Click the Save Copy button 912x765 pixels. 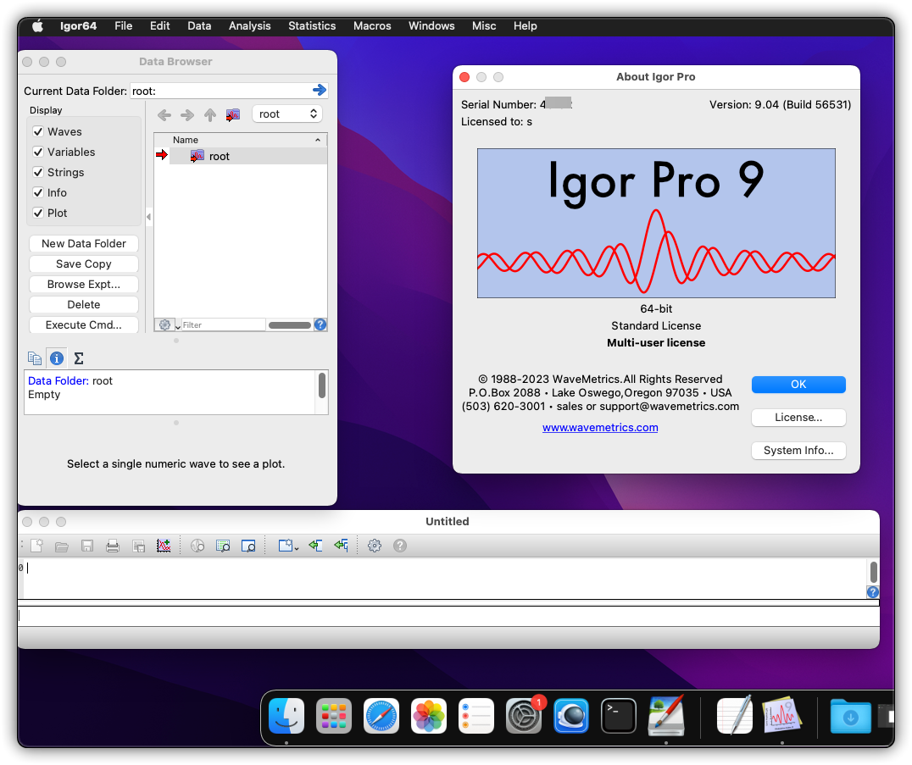click(84, 264)
